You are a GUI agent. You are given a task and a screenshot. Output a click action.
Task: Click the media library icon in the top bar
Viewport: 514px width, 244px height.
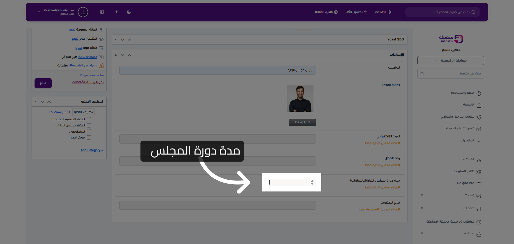[102, 12]
